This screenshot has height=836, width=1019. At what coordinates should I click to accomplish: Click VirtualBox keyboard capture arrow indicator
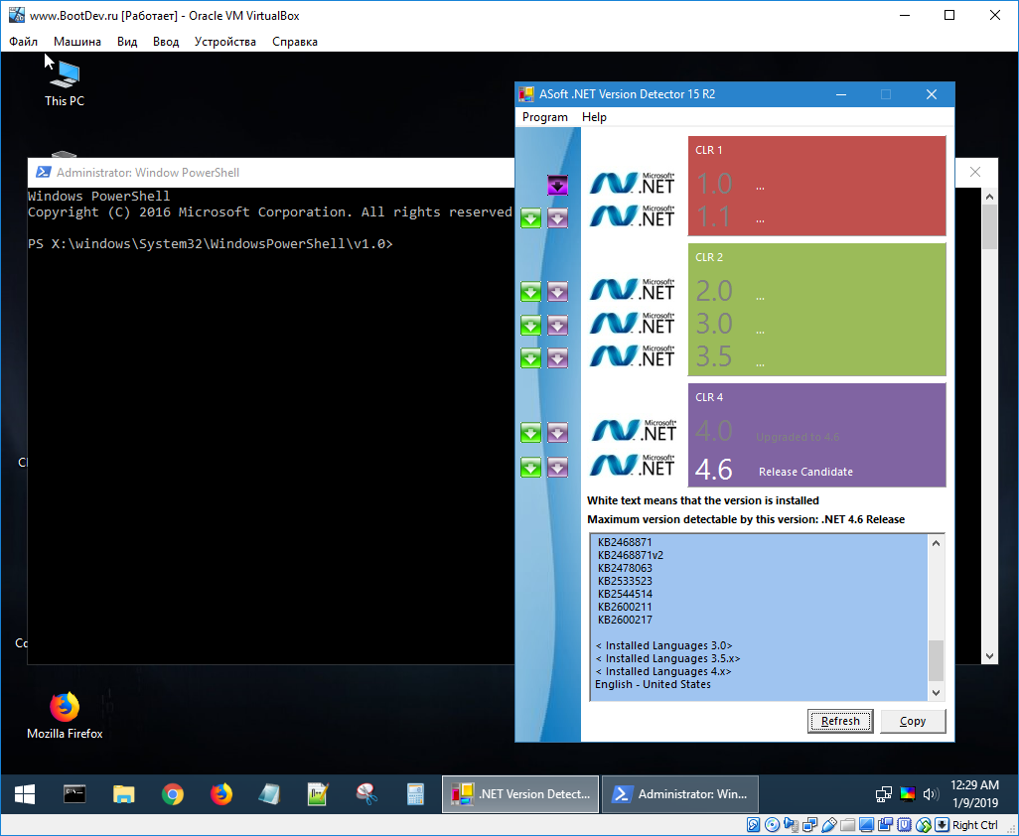tap(942, 825)
